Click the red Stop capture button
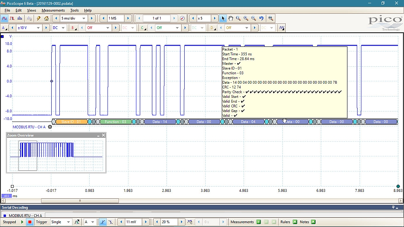The image size is (404, 227). pyautogui.click(x=30, y=222)
